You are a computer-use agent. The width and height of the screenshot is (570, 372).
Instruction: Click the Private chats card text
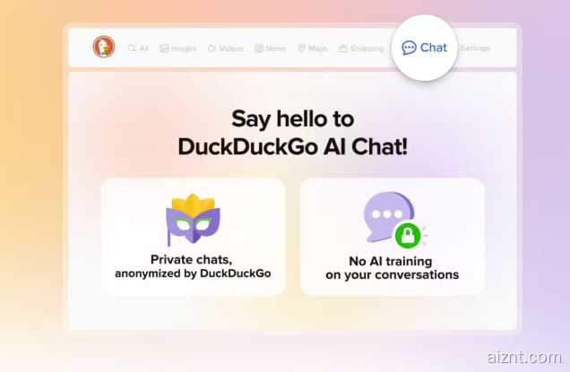[x=193, y=266]
